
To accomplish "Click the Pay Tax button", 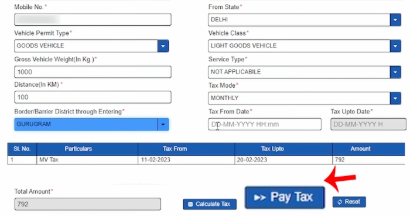I will pos(285,198).
